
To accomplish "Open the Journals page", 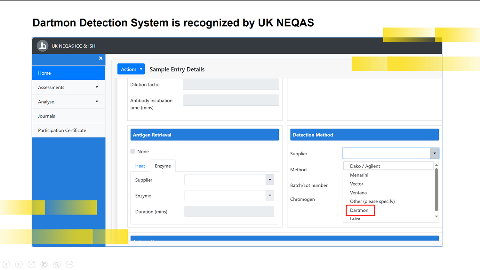I will [x=47, y=116].
